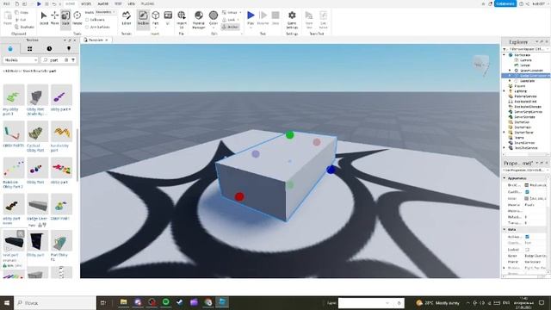Click Copy in Clipboard group
The image size is (551, 310).
click(x=22, y=13)
